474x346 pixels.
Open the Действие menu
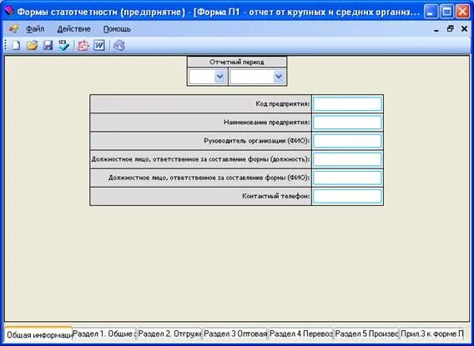click(73, 29)
